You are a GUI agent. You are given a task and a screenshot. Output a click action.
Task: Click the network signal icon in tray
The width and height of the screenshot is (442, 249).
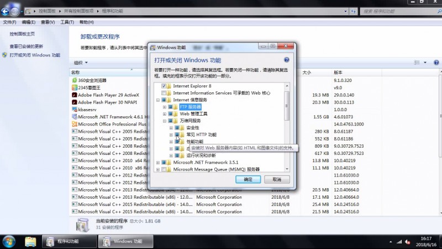(399, 242)
